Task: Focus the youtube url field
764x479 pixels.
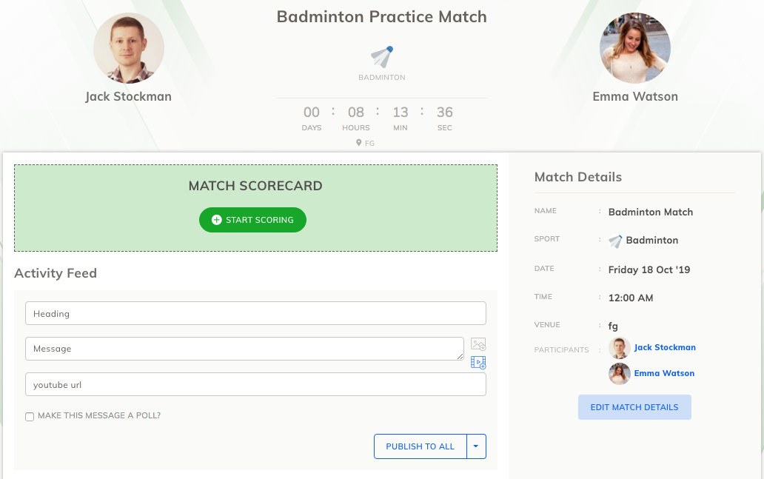Action: pos(256,384)
